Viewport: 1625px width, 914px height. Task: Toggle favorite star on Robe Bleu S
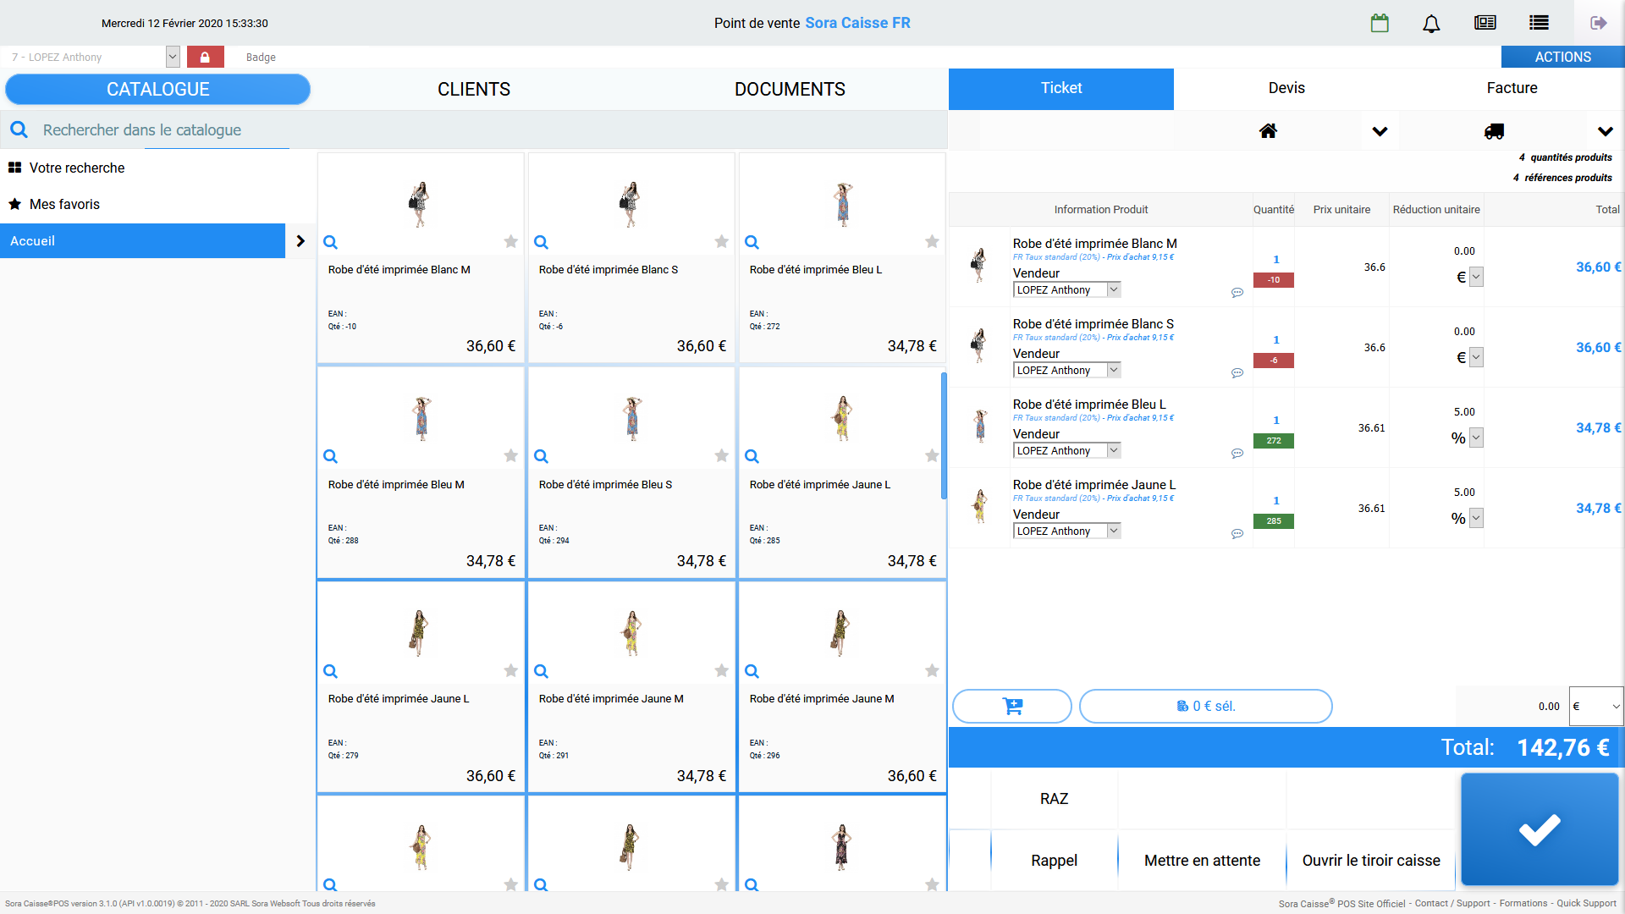pyautogui.click(x=721, y=456)
